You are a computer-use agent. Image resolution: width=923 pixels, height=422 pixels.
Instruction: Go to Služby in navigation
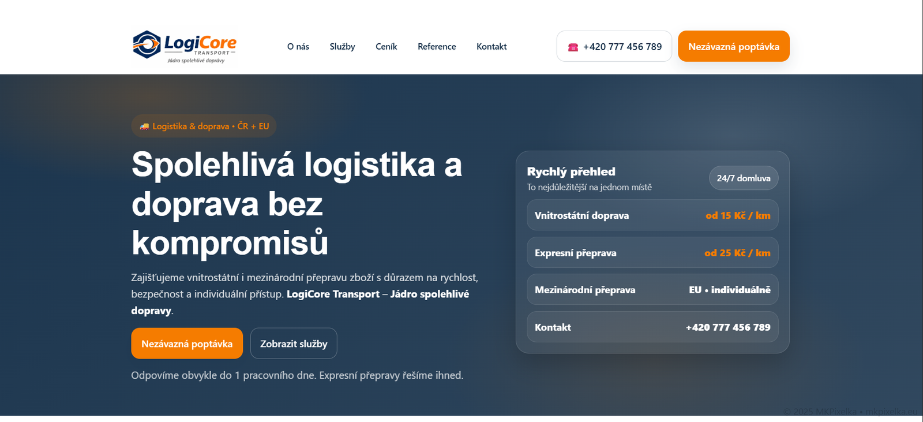point(342,47)
